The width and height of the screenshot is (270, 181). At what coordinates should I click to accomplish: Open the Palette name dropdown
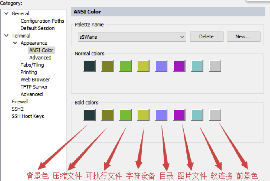click(x=132, y=37)
